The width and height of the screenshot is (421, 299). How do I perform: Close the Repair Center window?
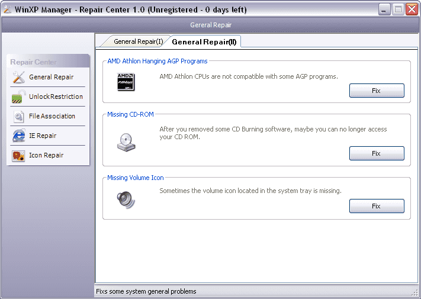coord(412,9)
